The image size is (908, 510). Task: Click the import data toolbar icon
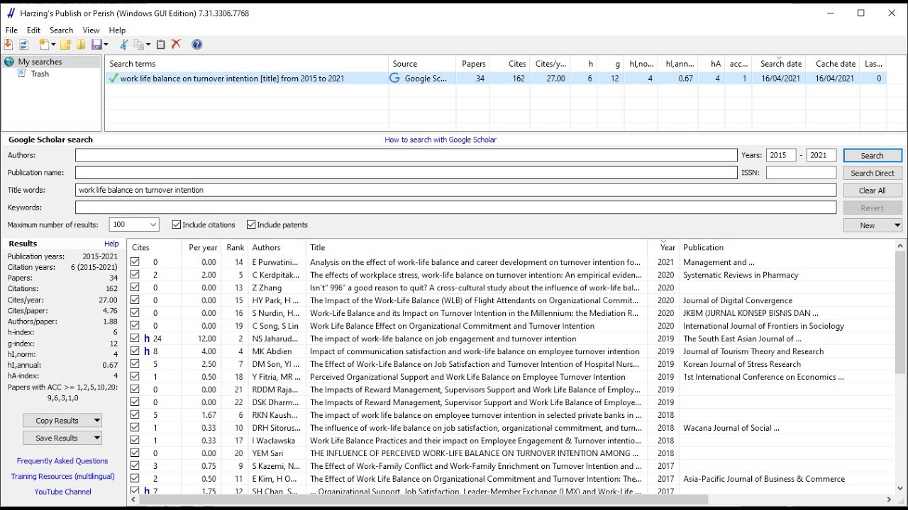(x=9, y=45)
